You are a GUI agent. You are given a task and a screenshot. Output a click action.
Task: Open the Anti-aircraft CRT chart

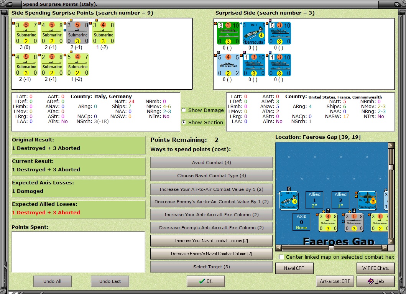click(335, 281)
